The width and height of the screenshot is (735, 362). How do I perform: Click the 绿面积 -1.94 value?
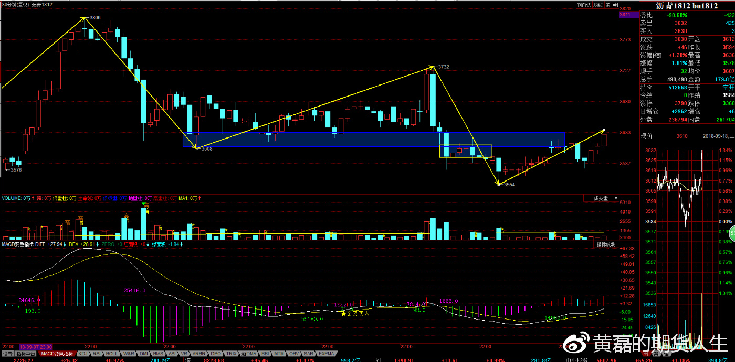(167, 244)
